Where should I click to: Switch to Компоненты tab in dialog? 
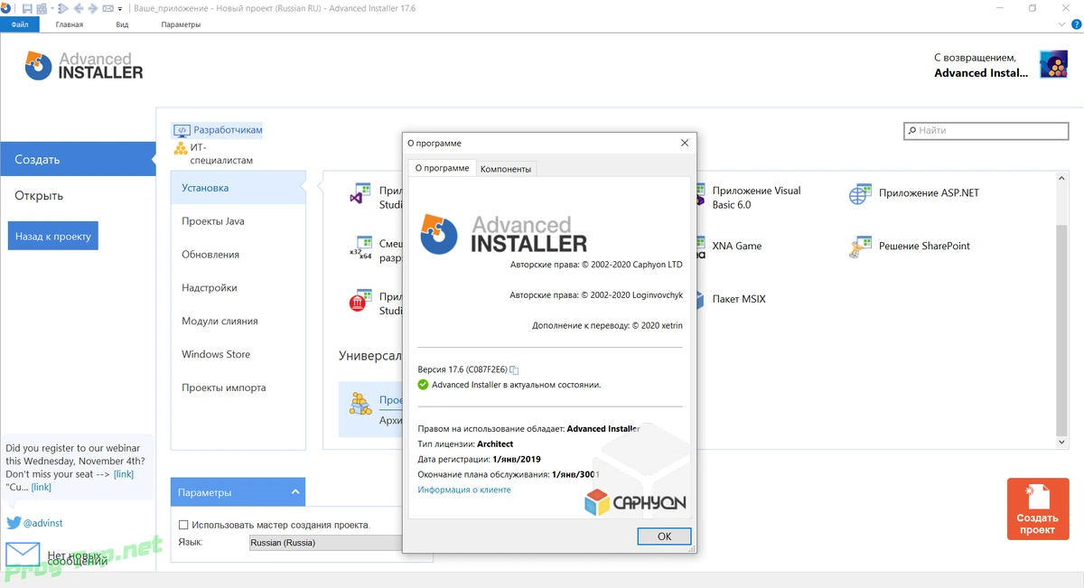[x=505, y=169]
